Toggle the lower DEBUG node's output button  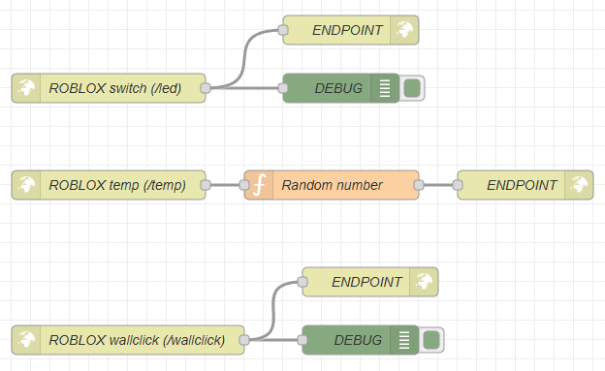coord(431,340)
